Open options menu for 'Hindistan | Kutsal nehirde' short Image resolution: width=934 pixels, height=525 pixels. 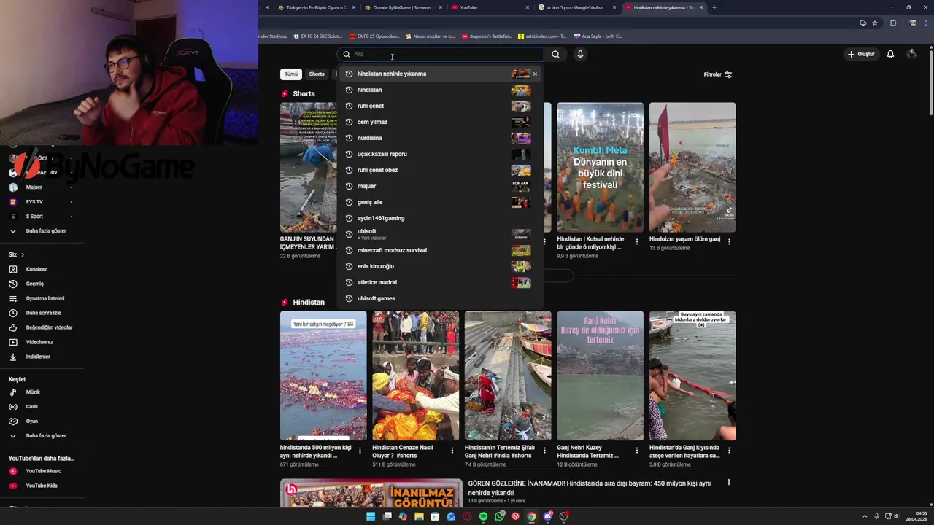point(636,241)
